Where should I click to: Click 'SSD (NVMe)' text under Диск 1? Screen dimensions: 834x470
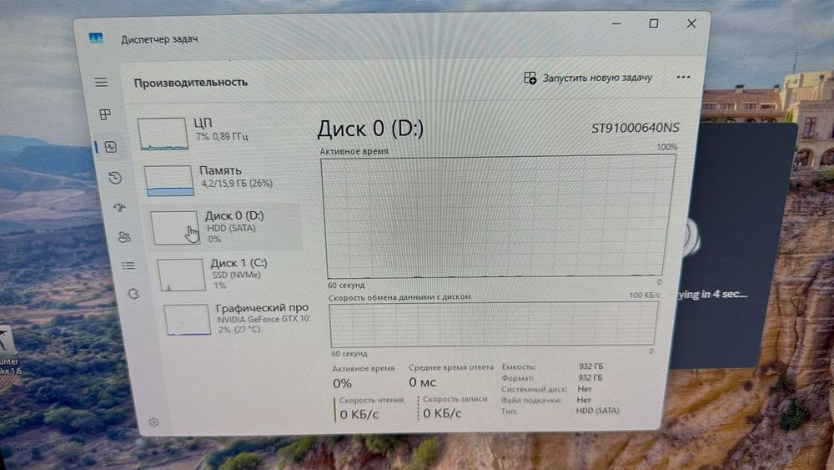click(x=236, y=275)
